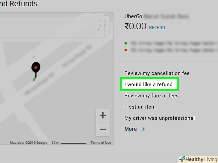Click the black destination map pin
This screenshot has width=218, height=163.
point(36,69)
